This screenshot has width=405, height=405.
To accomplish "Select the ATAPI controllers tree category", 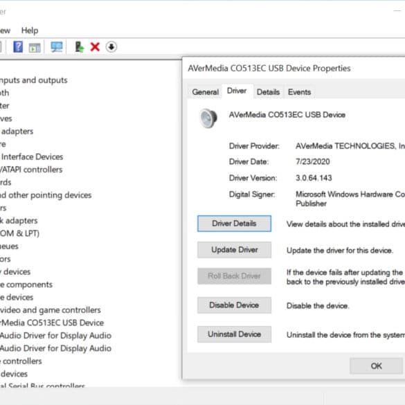I will tap(31, 170).
